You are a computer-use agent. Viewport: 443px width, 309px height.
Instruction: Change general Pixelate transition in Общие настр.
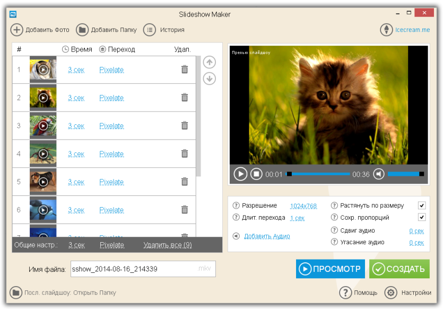point(112,245)
